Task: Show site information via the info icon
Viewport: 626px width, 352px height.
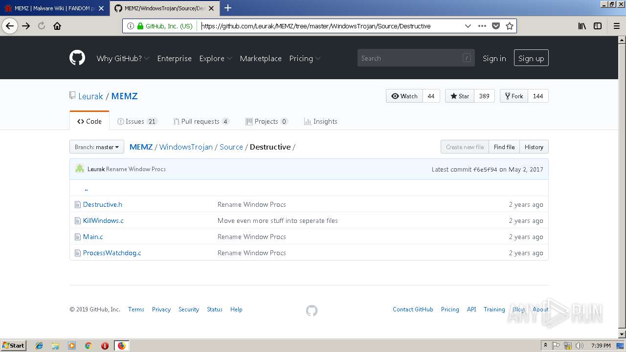Action: click(130, 26)
